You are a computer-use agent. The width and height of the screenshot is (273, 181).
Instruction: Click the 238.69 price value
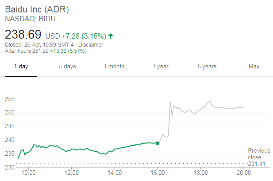pos(23,34)
